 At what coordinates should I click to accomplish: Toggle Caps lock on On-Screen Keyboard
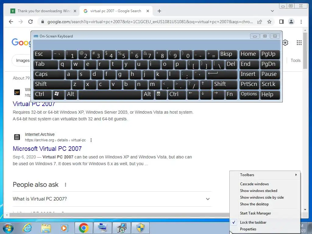49,75
